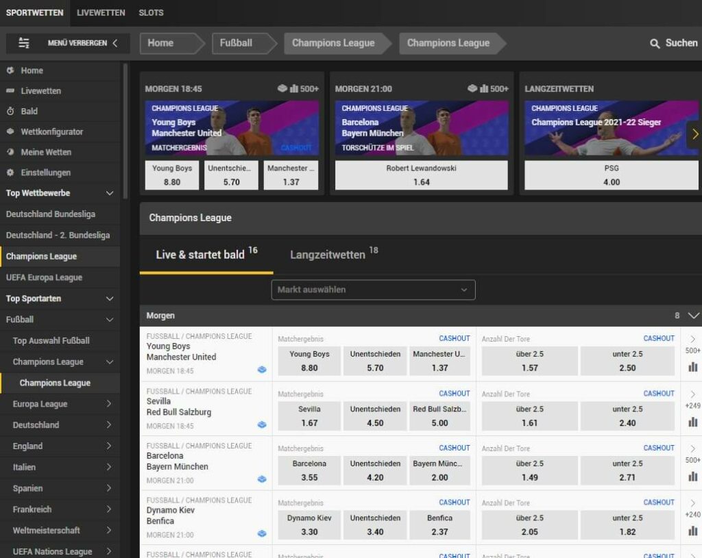Open the Barcelona vs Bayern München banner
Image resolution: width=702 pixels, height=558 pixels.
tap(422, 128)
